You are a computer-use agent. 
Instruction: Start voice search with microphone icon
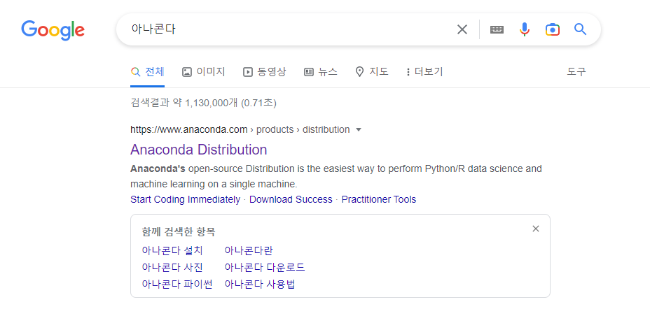[525, 29]
